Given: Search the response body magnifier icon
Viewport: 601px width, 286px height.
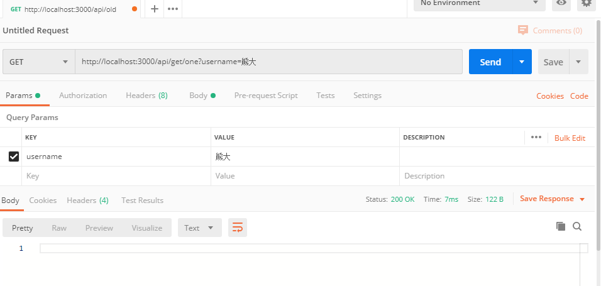Looking at the screenshot, I should [x=577, y=226].
